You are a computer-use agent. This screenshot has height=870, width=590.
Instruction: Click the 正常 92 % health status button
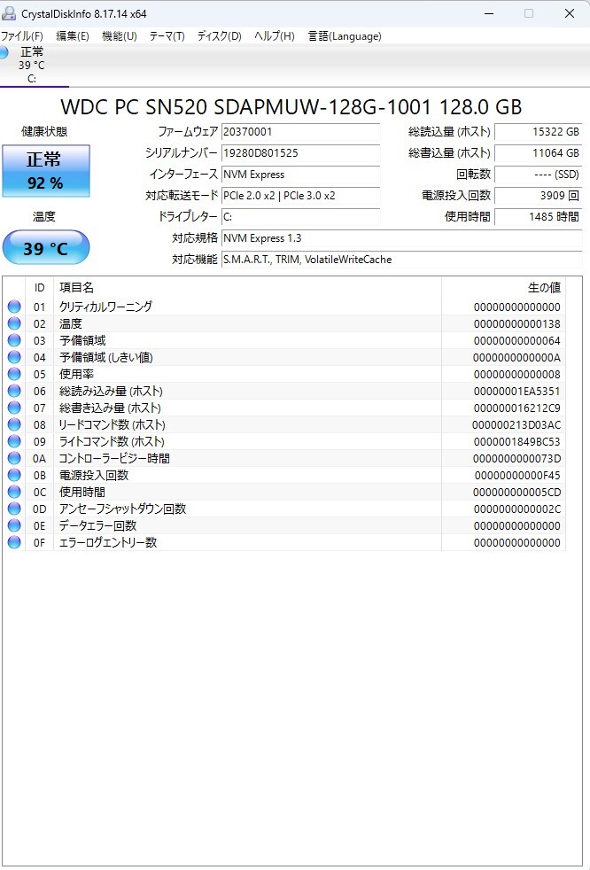click(46, 171)
